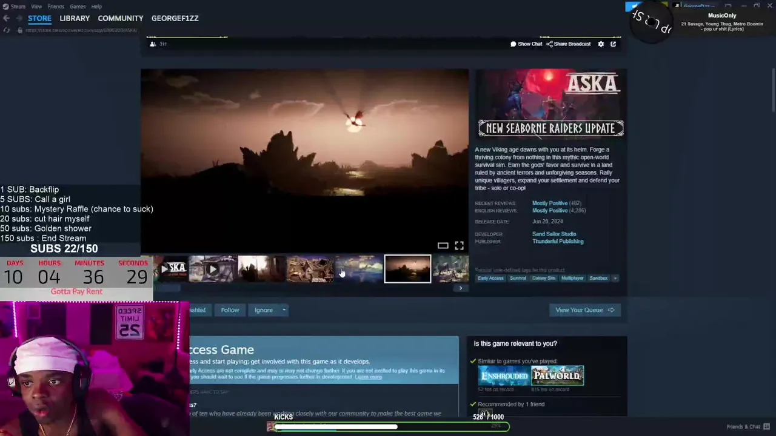Open Sand Sailor Studio developer page
Viewport: 776px width, 436px height.
pyautogui.click(x=554, y=234)
